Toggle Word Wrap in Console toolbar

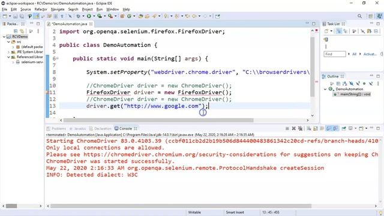(322, 128)
